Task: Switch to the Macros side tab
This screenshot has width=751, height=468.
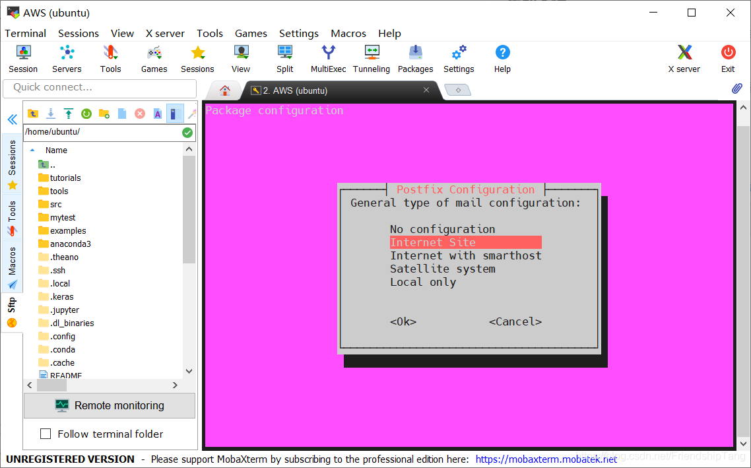Action: point(12,268)
